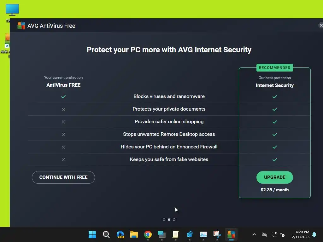Open network status in system tray

274,234
